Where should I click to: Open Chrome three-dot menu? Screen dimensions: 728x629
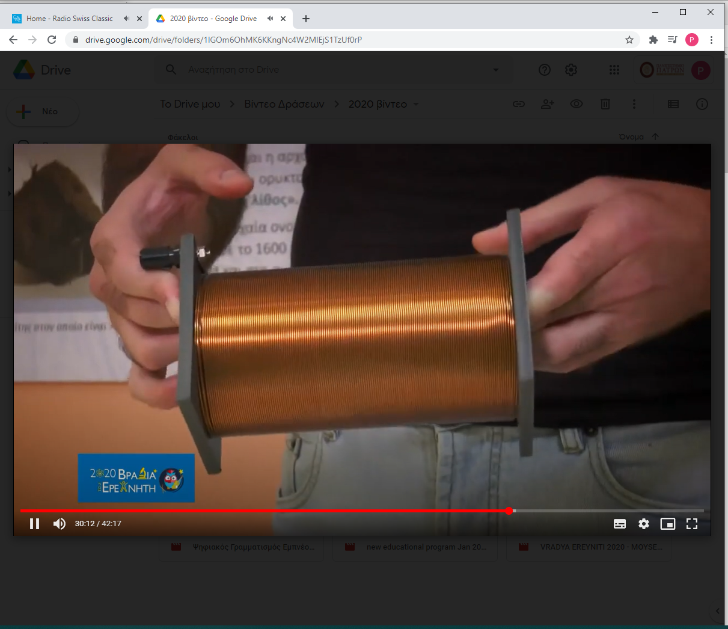tap(711, 40)
